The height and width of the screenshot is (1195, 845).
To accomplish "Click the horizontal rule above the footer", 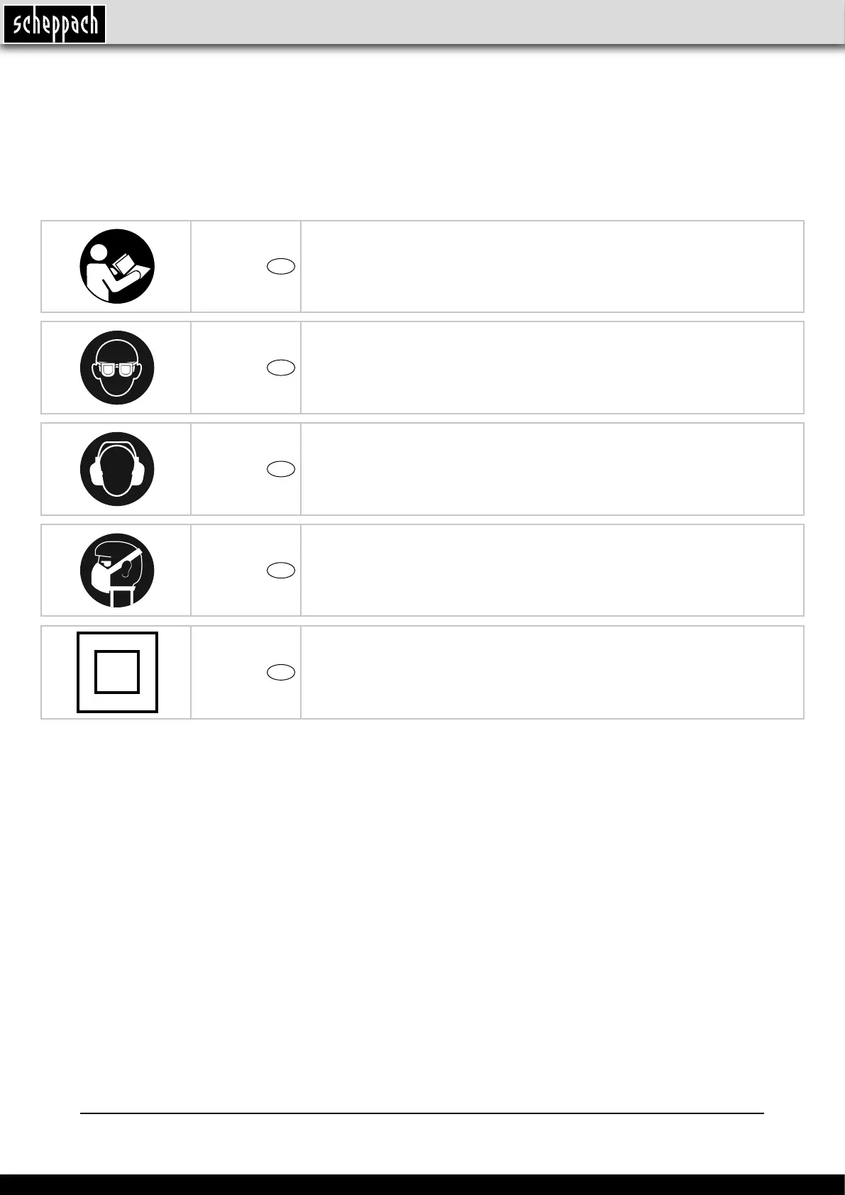I will (422, 1113).
